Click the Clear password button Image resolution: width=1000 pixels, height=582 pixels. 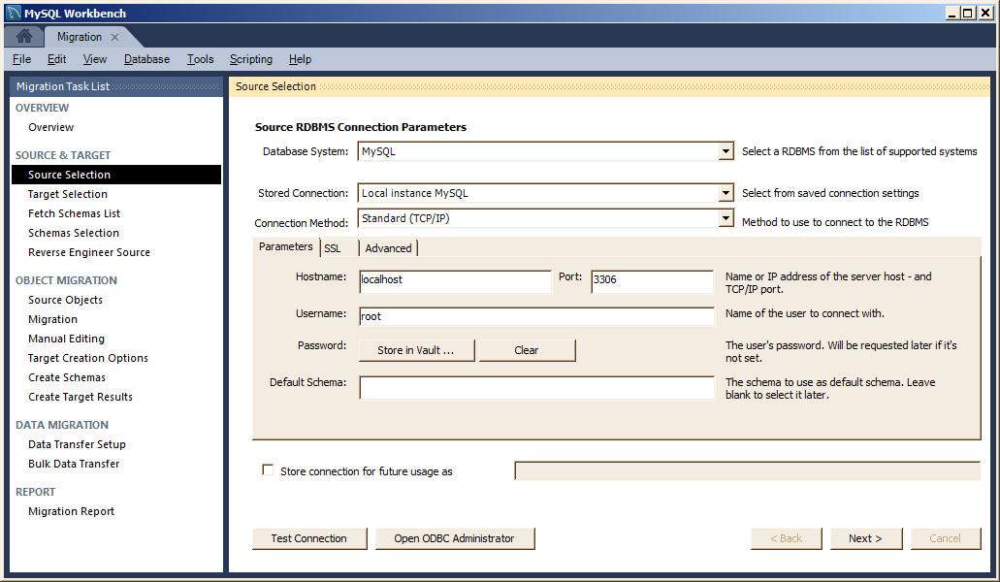point(526,350)
